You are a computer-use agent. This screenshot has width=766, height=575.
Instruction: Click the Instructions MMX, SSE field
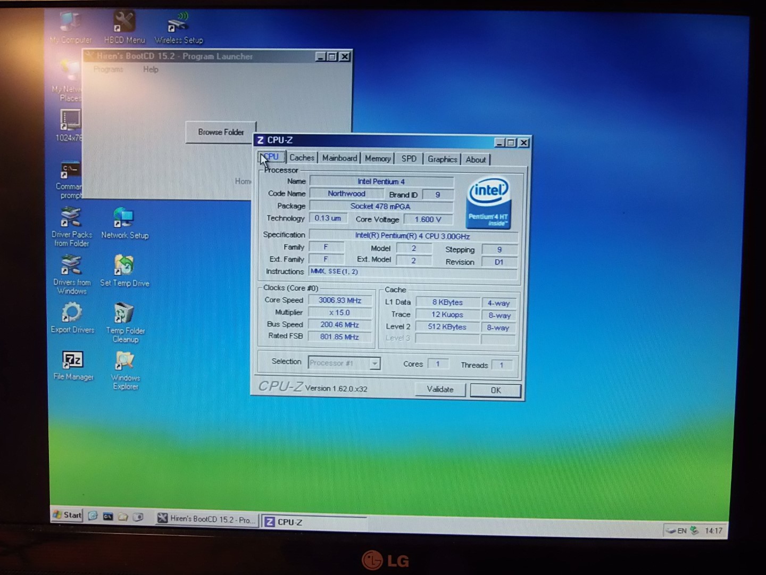tap(413, 272)
